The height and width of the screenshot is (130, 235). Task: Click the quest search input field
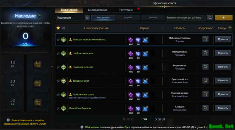pyautogui.click(x=186, y=18)
